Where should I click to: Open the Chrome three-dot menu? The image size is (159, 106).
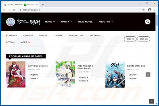click(x=154, y=10)
